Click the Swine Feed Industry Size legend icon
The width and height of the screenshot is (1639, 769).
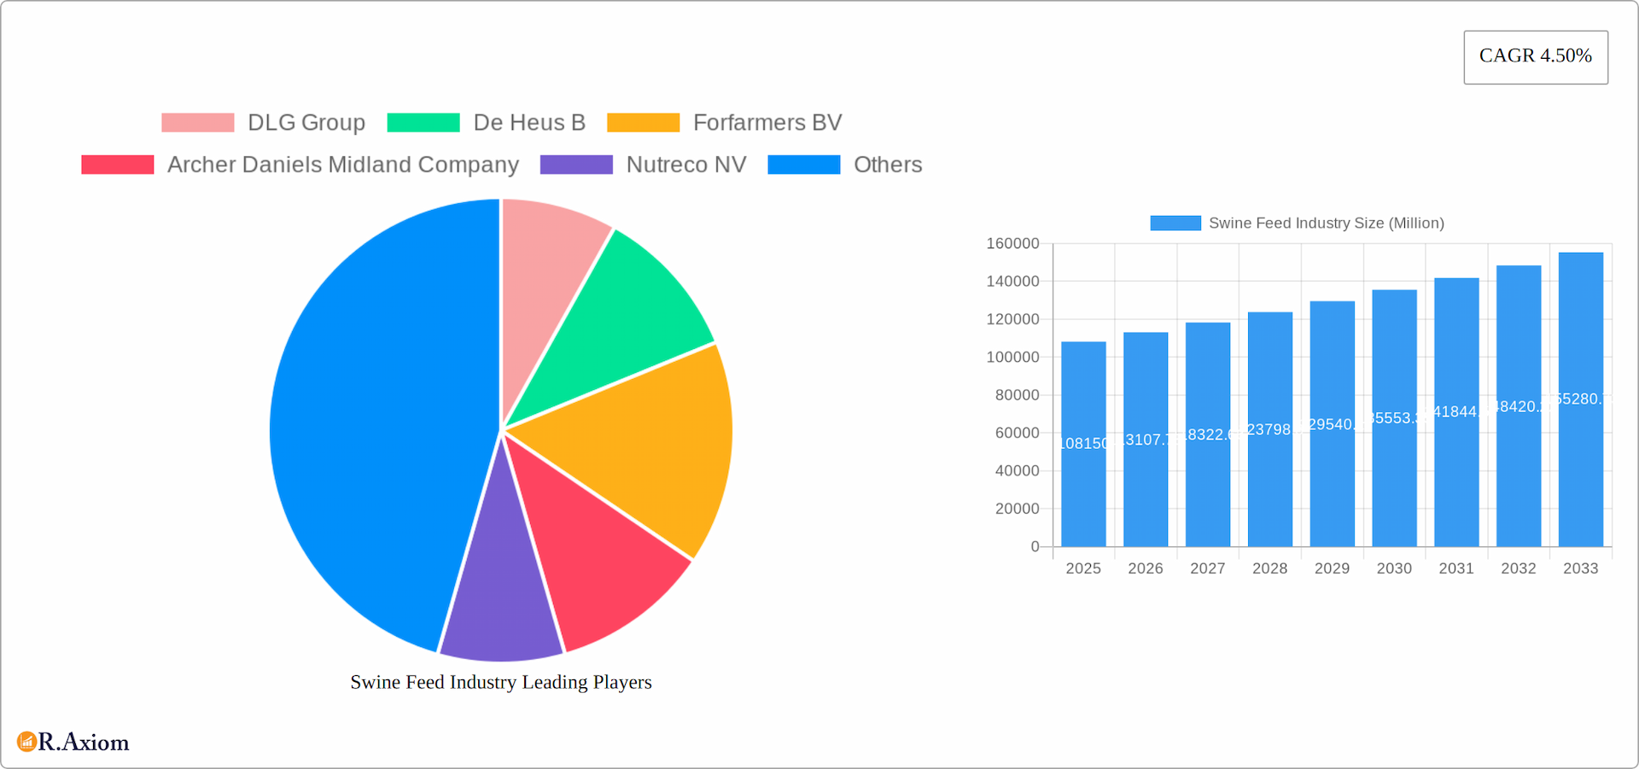coord(1175,223)
